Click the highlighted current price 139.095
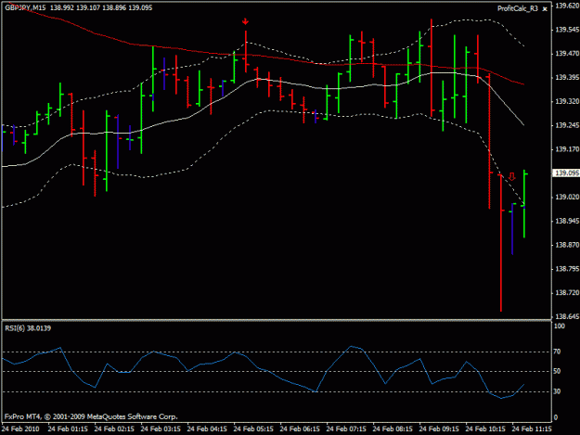This screenshot has width=580, height=435. tap(567, 173)
